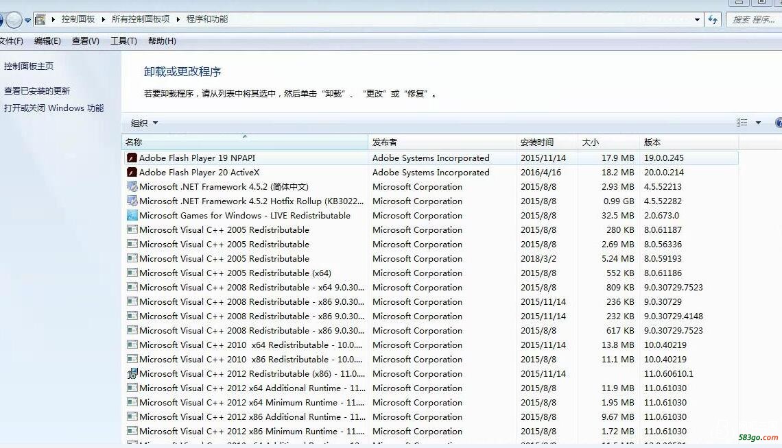Expand the view options dropdown arrow
This screenshot has height=448, width=782.
click(758, 123)
